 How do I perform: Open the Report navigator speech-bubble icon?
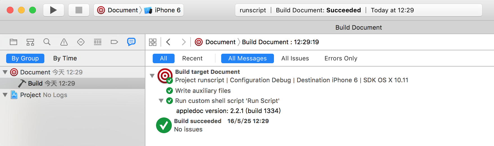pos(131,42)
